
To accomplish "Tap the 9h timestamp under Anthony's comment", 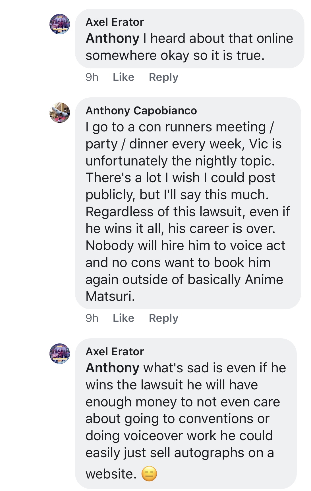I will (92, 318).
